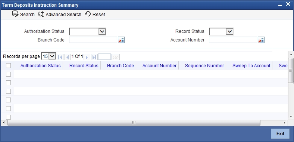
Task: Open the Account Number list-of-values icon
Action: tap(261, 40)
